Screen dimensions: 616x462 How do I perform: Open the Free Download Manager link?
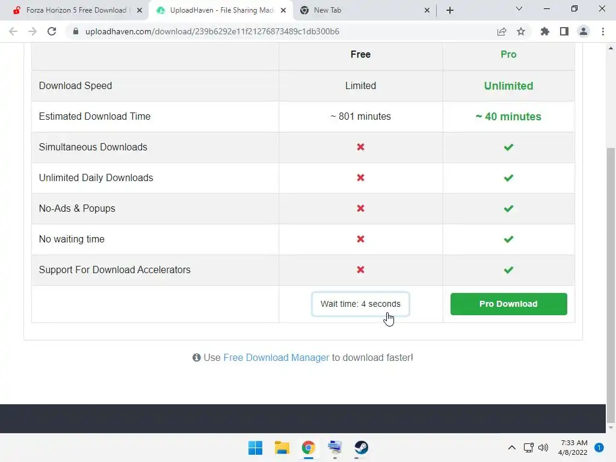tap(276, 357)
